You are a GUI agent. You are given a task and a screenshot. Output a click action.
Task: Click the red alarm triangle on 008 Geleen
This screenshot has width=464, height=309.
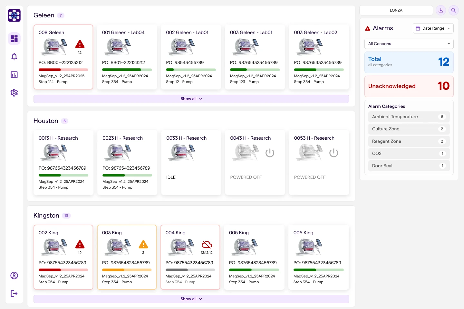point(80,44)
